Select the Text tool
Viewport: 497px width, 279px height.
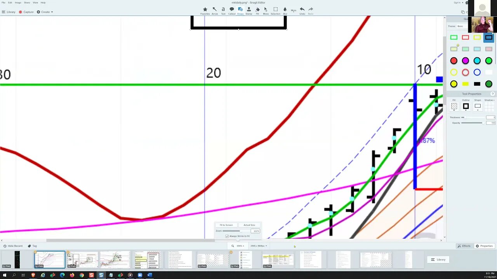(x=223, y=11)
